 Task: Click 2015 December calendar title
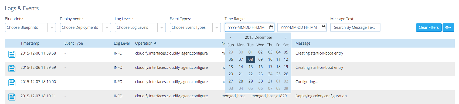[259, 37]
